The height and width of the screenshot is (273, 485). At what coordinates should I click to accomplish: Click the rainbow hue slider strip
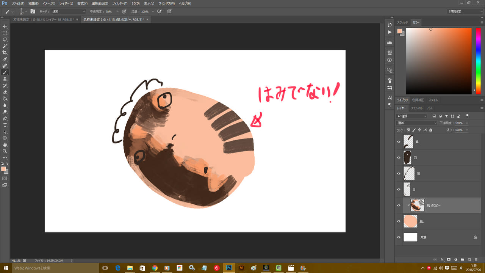click(478, 61)
